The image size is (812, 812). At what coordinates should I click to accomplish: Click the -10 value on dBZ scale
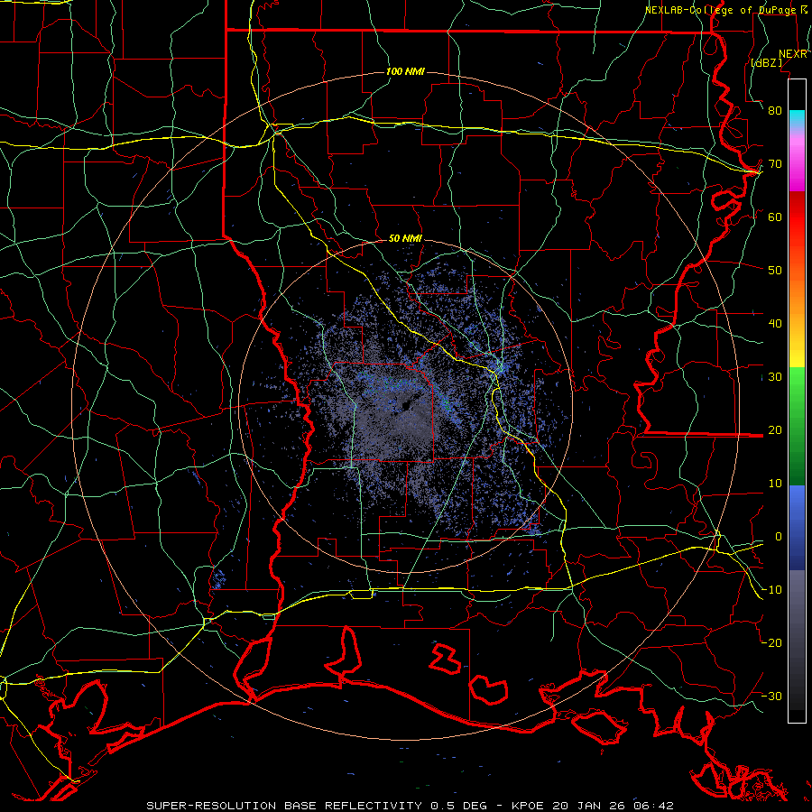click(x=771, y=590)
